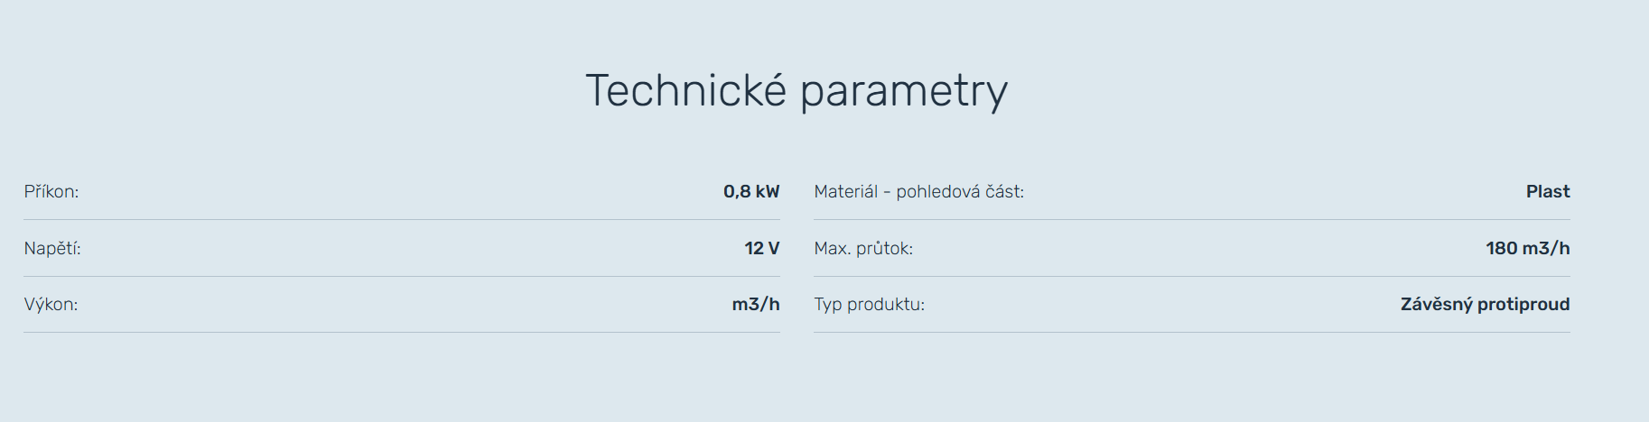
Task: Click the divider line under Max. průtok row
Action: pyautogui.click(x=1192, y=277)
